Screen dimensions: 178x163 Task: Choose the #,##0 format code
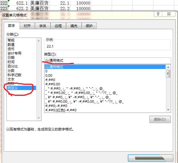click(x=105, y=80)
